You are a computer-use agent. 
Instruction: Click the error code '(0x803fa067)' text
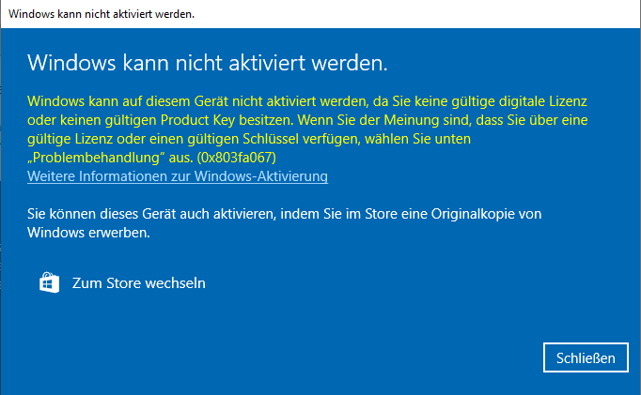pos(236,158)
